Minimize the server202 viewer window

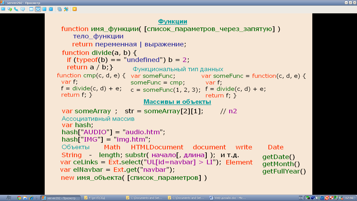[346, 2]
